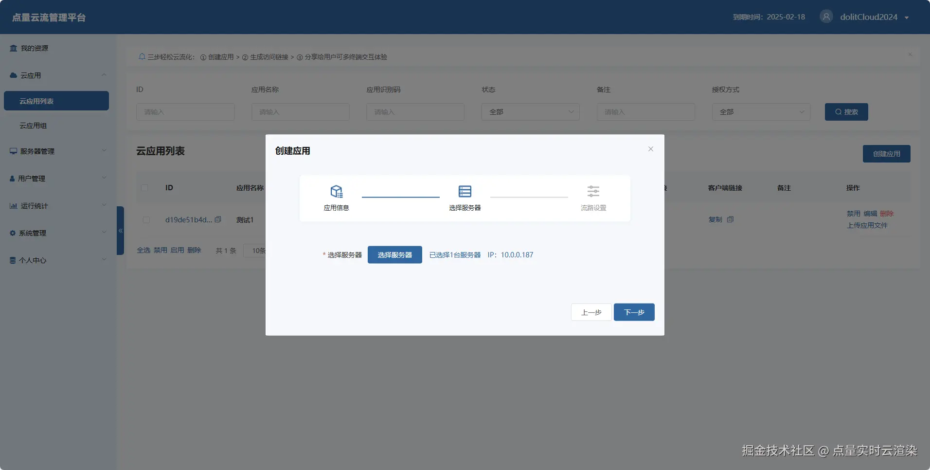Click the 选择服务器 step icon
The width and height of the screenshot is (930, 470).
click(x=465, y=191)
